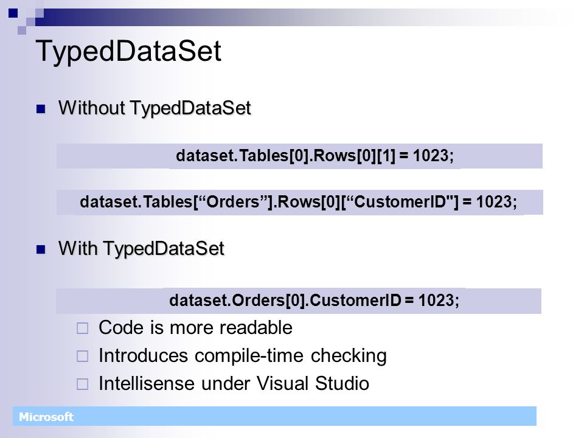Click hollow box beside Code is more readable
Viewport: 584px width, 438px height.
coord(82,328)
